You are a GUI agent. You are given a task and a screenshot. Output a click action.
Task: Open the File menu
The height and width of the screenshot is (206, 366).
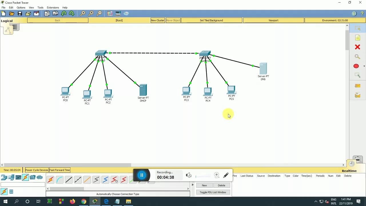point(3,7)
